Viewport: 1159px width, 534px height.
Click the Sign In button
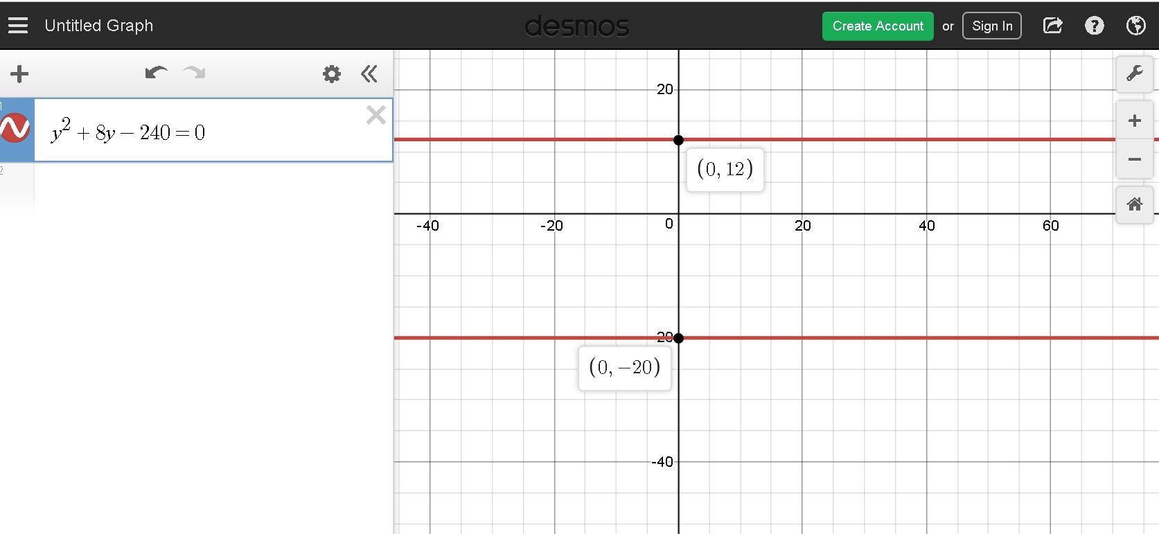991,26
